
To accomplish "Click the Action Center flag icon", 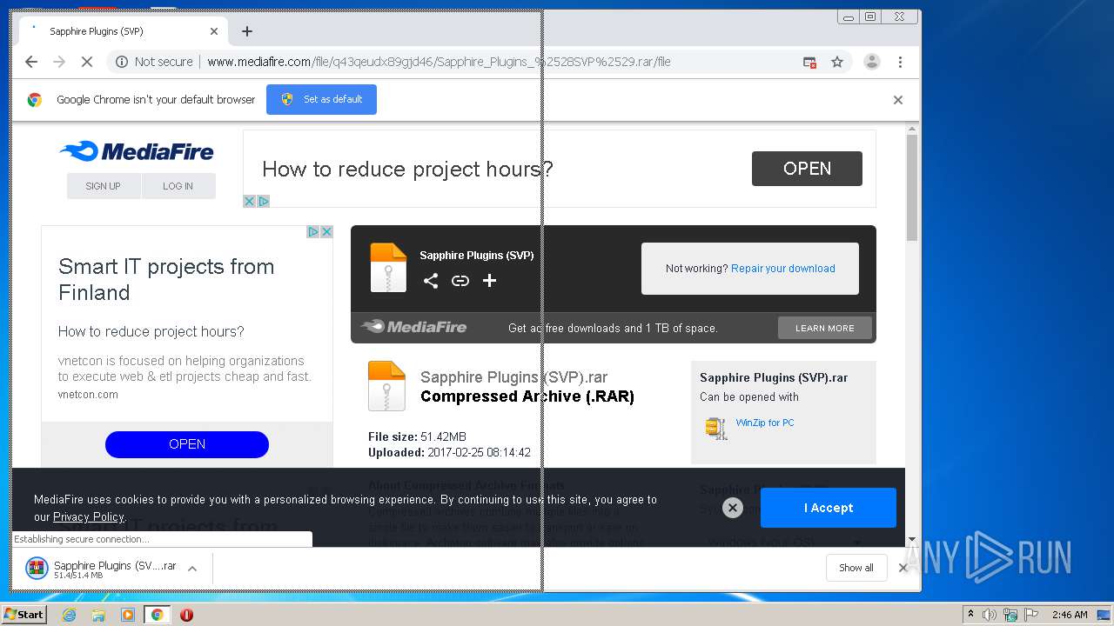I will point(1030,615).
